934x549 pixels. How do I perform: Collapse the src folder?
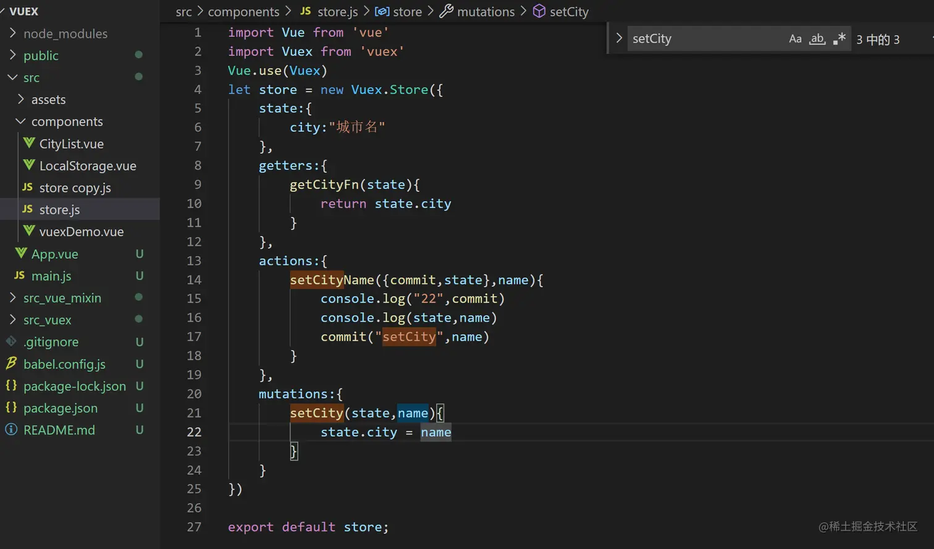pos(12,77)
